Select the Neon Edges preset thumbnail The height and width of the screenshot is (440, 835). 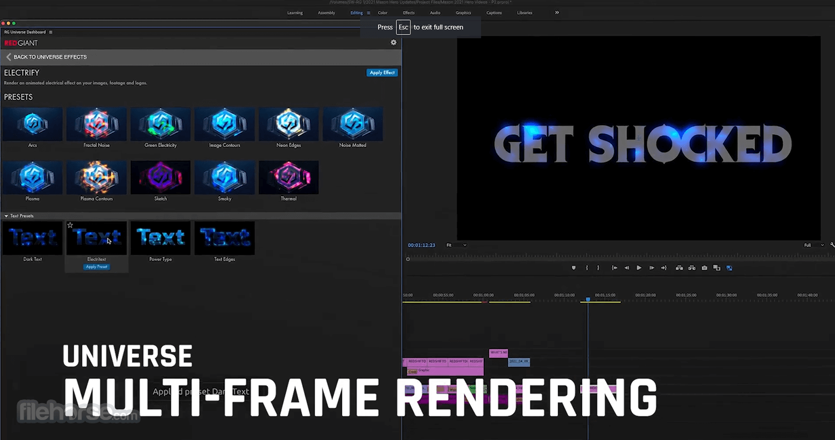pos(288,123)
